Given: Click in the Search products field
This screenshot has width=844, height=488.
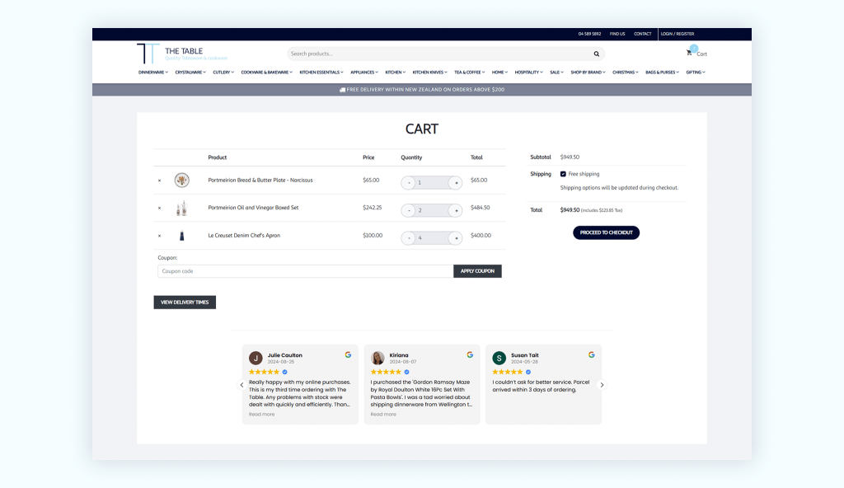Looking at the screenshot, I should tap(440, 54).
